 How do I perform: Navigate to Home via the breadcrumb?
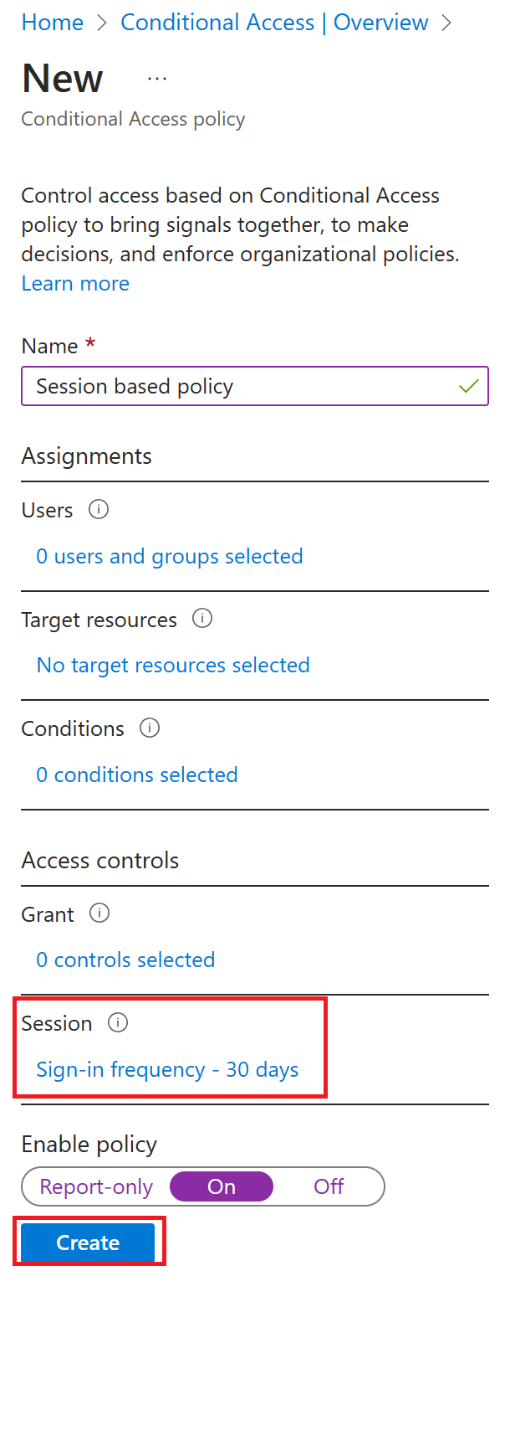[52, 23]
